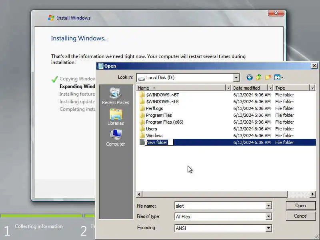Click the installer progress bar at bottom

click(47, 216)
